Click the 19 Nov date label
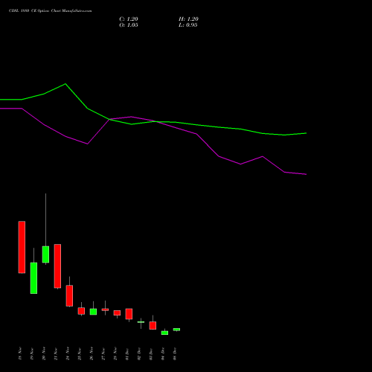372x372 pixels. [32, 353]
